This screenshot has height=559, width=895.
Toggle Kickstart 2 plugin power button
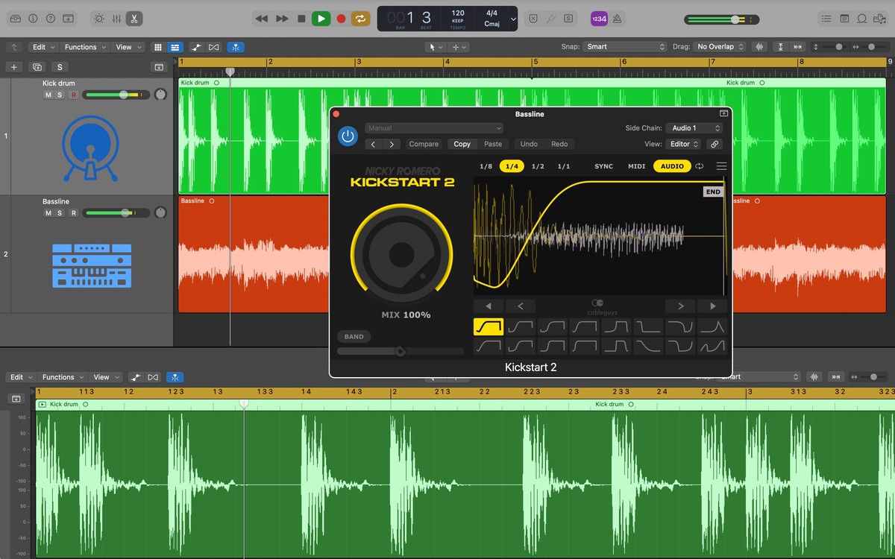[x=347, y=136]
